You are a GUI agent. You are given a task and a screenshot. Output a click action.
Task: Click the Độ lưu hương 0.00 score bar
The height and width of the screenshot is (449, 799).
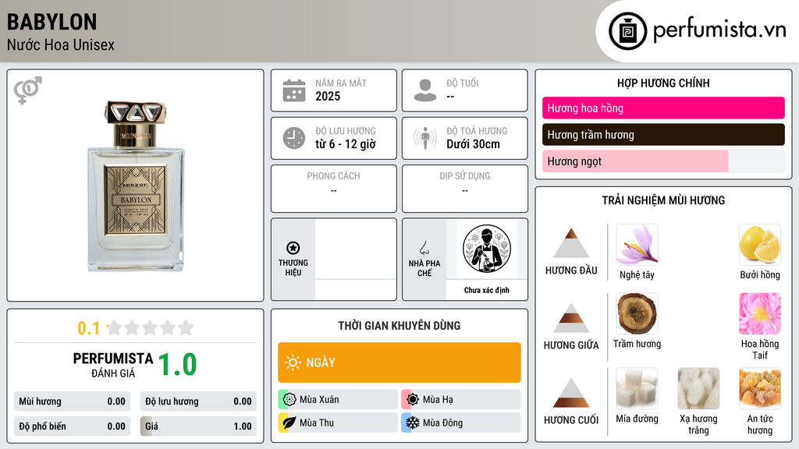(198, 401)
